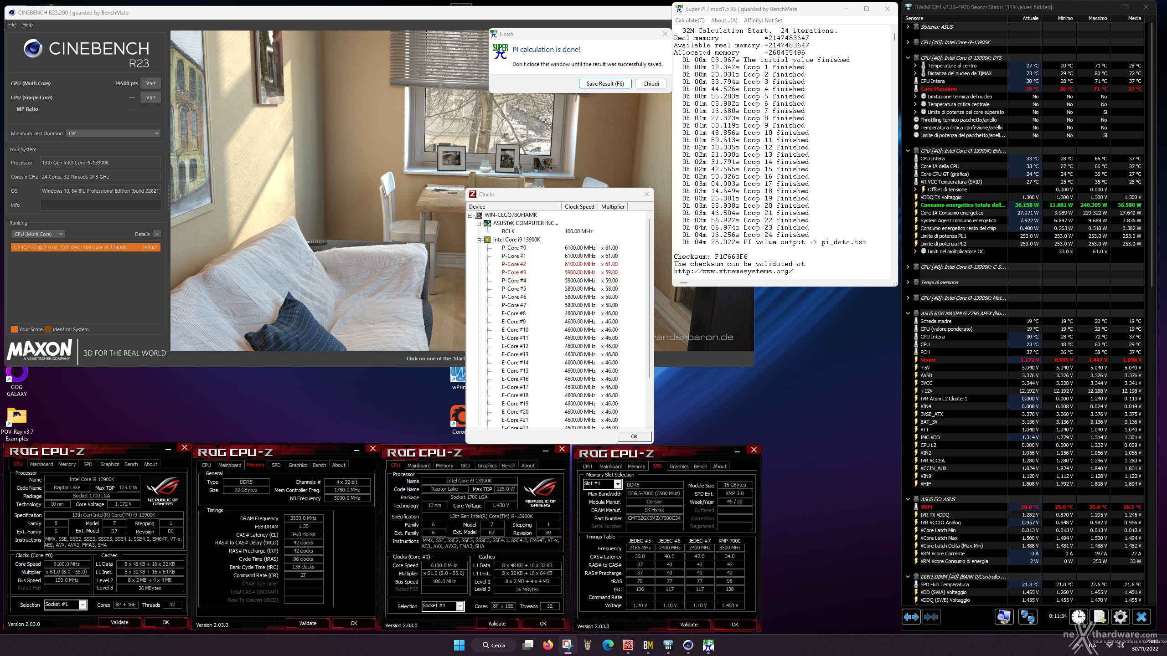Open Minimum Test Duration dropdown
This screenshot has width=1167, height=656.
coord(113,133)
